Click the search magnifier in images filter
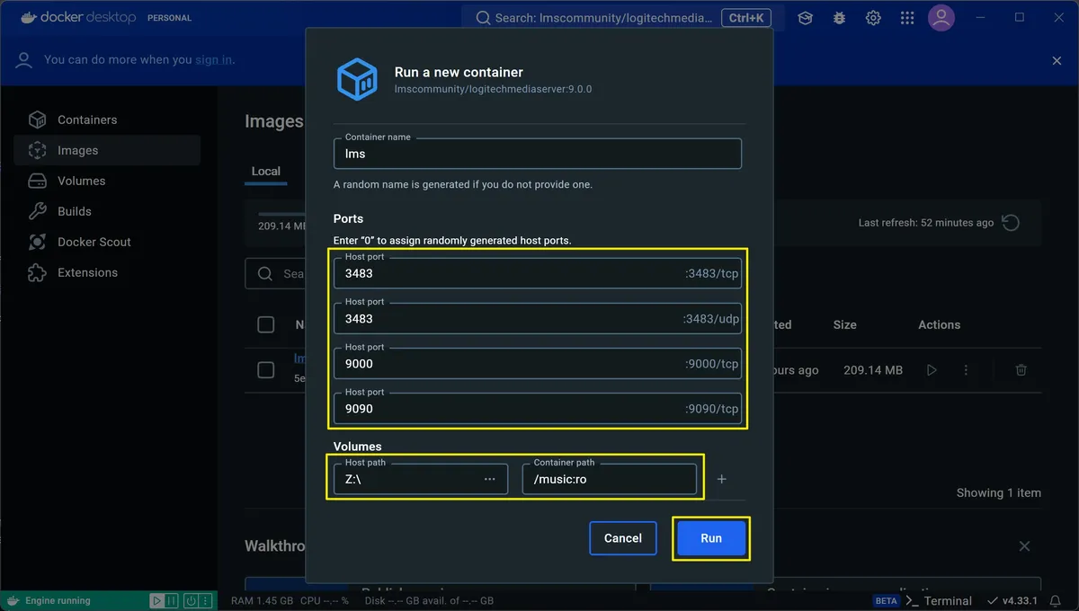 [x=265, y=273]
